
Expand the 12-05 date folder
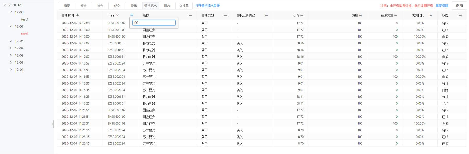coord(11,41)
